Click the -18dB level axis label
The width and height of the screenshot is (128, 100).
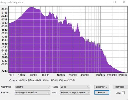4,9
